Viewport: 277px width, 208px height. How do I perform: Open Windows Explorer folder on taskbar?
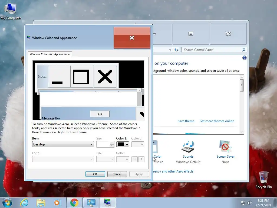point(41,203)
